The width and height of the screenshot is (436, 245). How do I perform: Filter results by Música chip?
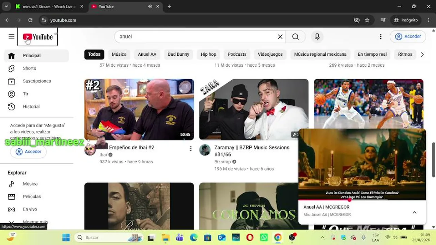click(119, 54)
